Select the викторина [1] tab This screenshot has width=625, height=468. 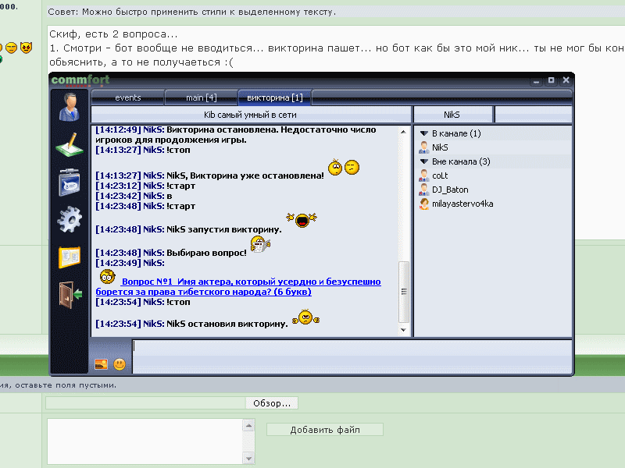point(274,97)
